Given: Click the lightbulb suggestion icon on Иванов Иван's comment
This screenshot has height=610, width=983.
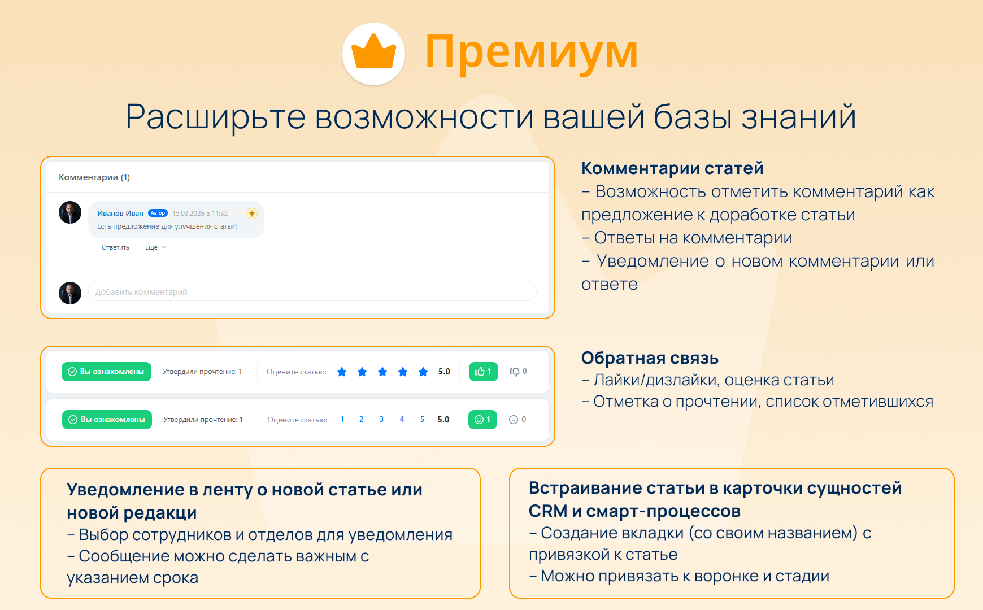Looking at the screenshot, I should tap(252, 213).
